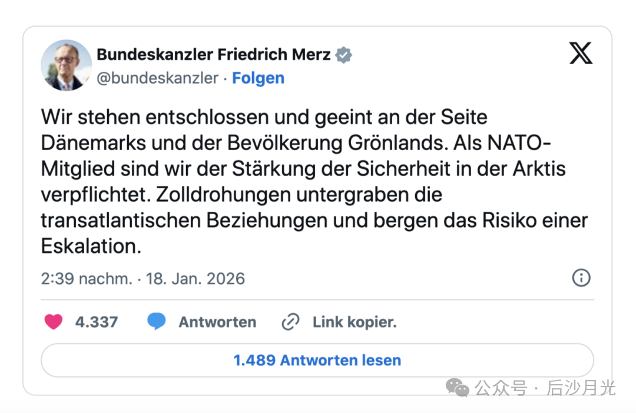Click the Folgen follow link
Viewport: 636px width, 413px height.
258,78
